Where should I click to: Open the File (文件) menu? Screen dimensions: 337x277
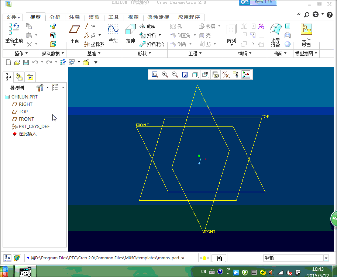click(x=13, y=17)
